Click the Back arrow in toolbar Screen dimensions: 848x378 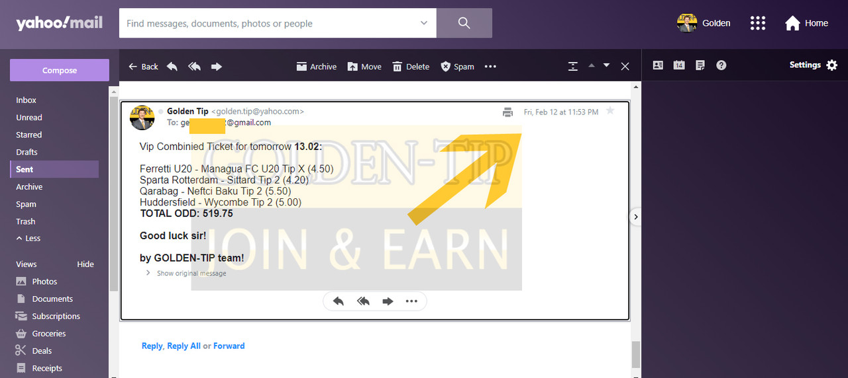[x=143, y=67]
